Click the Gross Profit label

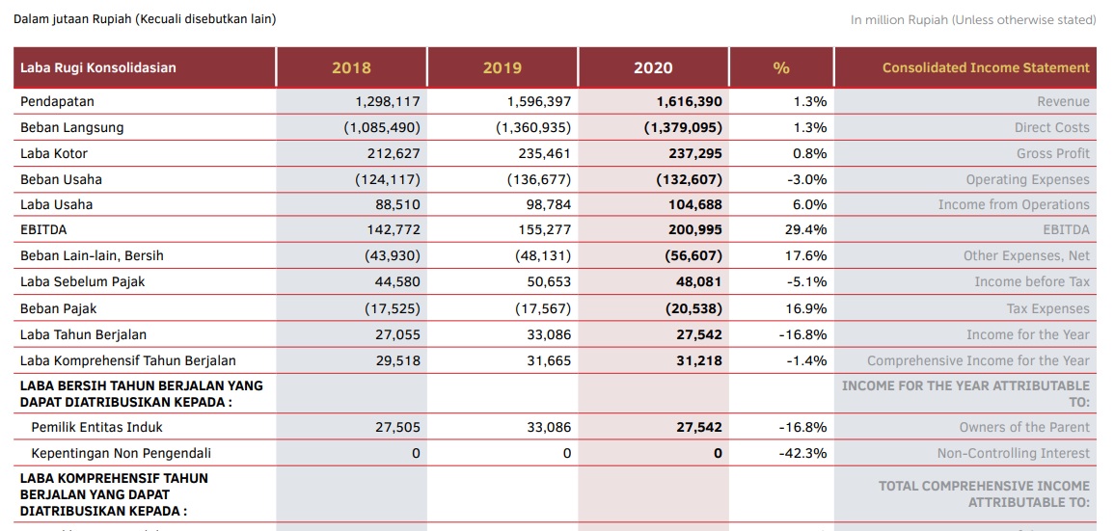pos(1053,153)
